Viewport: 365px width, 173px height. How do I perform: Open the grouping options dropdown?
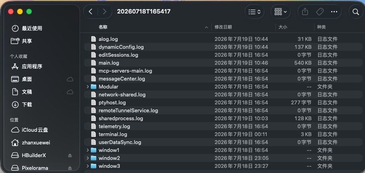[x=280, y=12]
